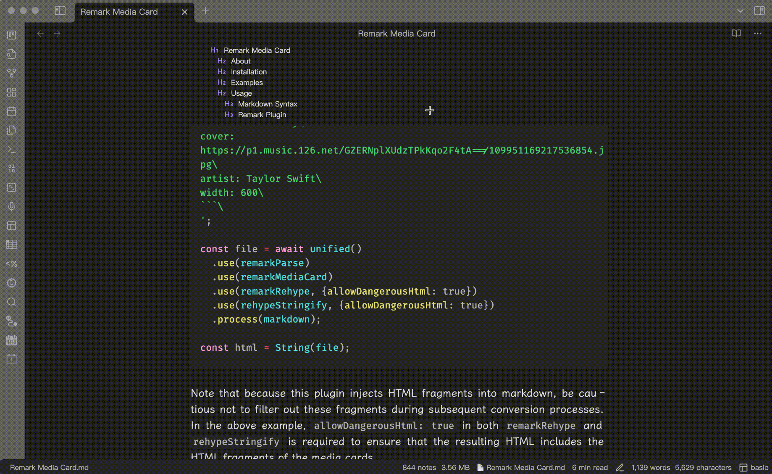This screenshot has height=474, width=772.
Task: Click the templates copy-files ribbon icon
Action: (12, 130)
